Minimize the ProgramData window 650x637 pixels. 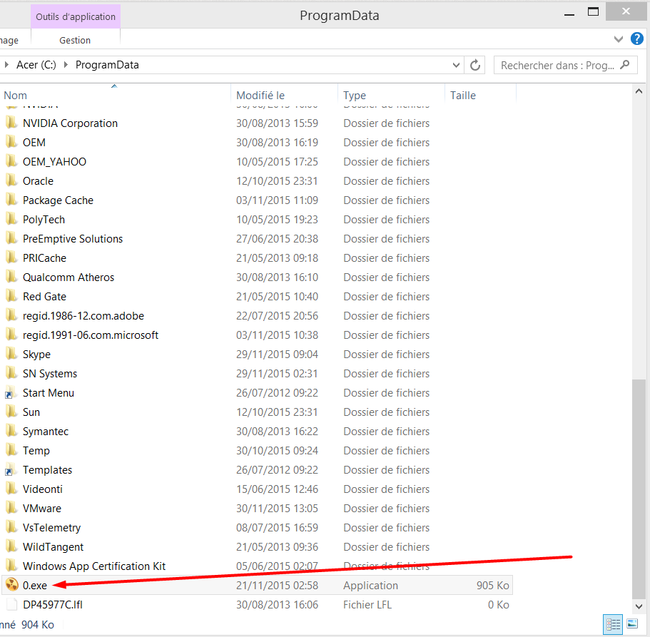click(x=569, y=14)
